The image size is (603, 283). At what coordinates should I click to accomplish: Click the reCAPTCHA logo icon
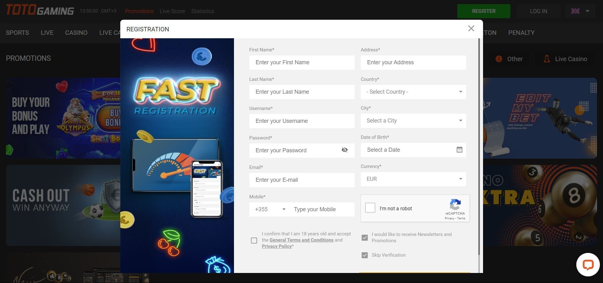tap(455, 205)
